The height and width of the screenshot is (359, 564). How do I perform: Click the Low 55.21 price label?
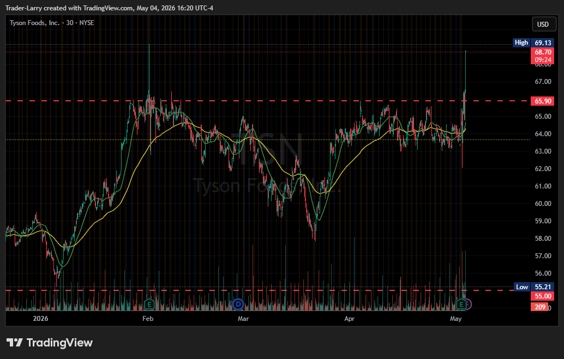tap(534, 287)
